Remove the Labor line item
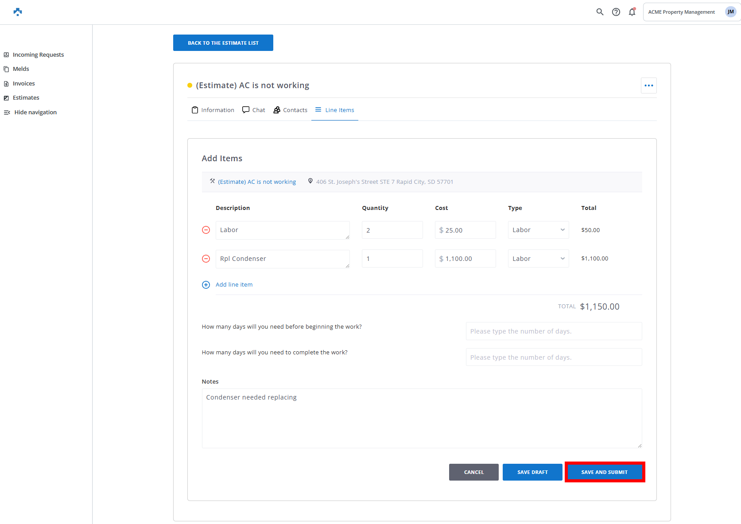 (206, 230)
